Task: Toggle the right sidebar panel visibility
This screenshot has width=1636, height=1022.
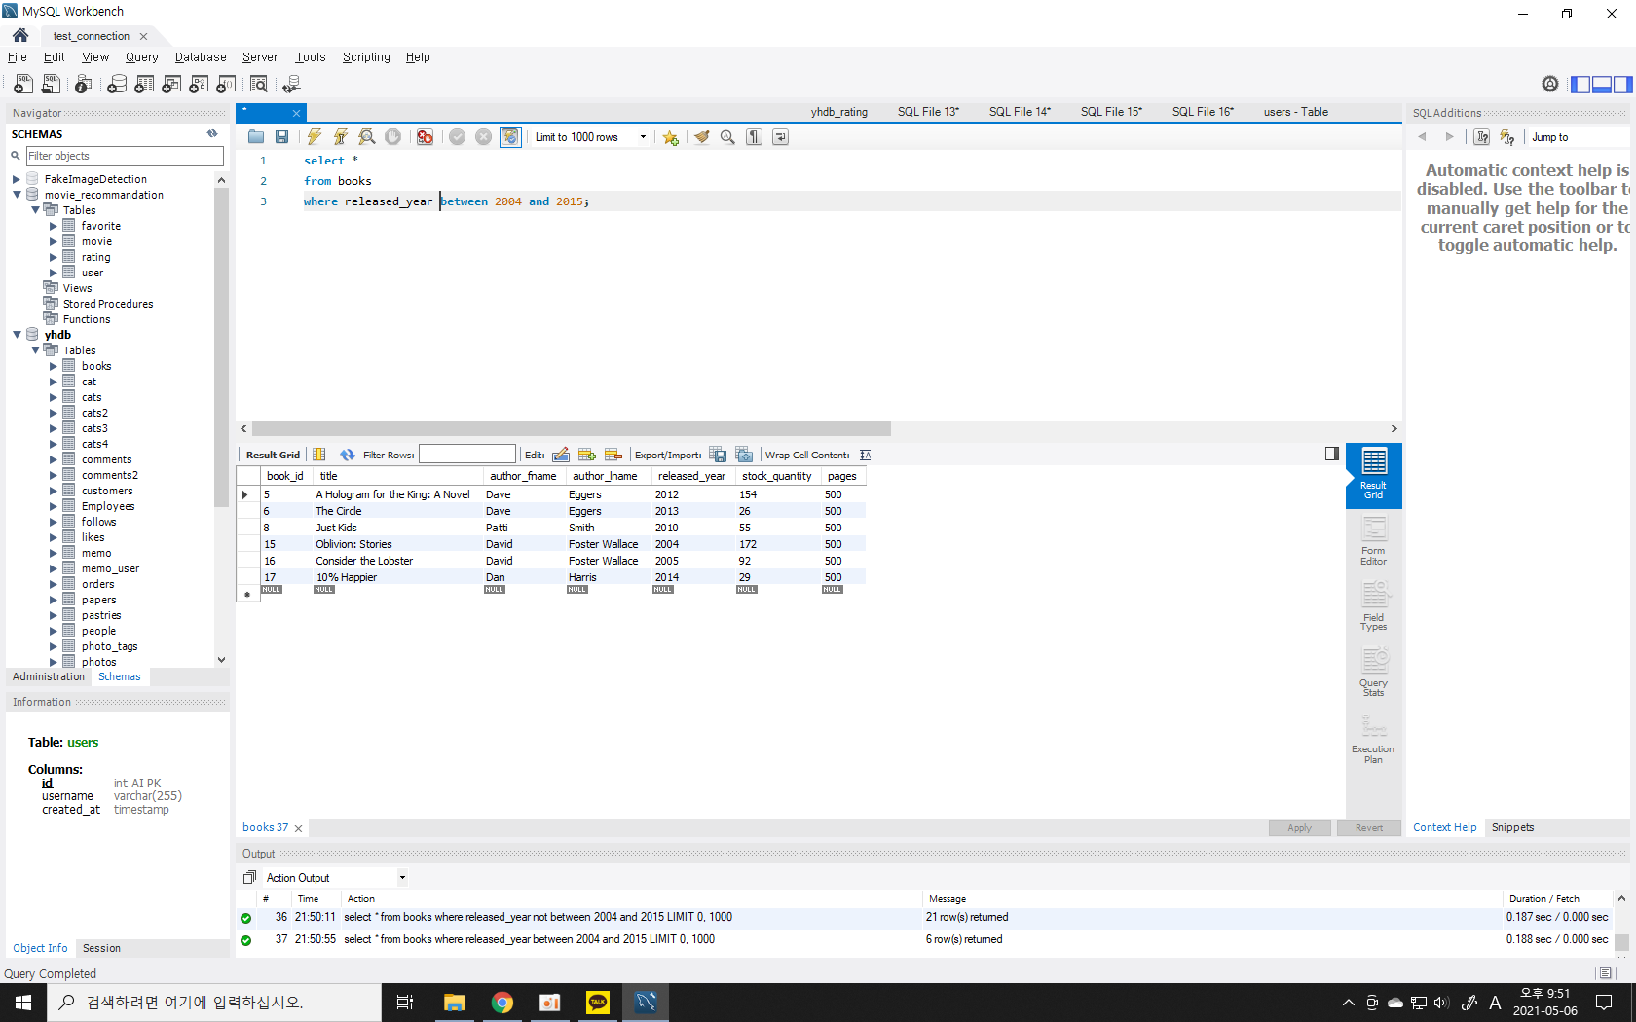Action: [1622, 85]
